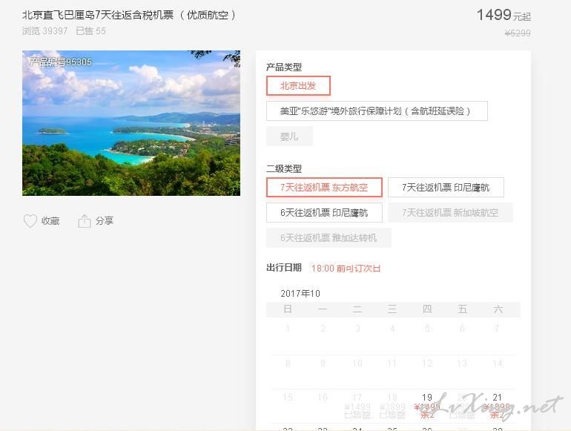Click the 浏览 39397 view count
Screen dimensions: 571x431
point(44,31)
